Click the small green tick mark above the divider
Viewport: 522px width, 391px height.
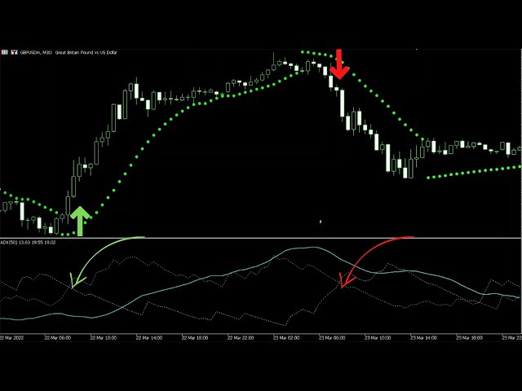pyautogui.click(x=321, y=221)
